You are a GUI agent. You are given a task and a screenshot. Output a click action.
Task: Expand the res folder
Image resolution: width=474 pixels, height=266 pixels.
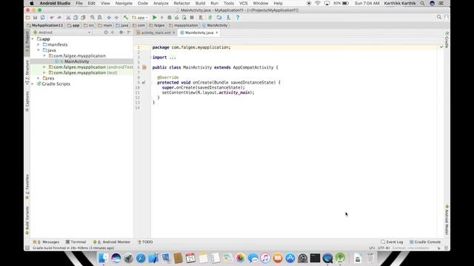[x=39, y=78]
